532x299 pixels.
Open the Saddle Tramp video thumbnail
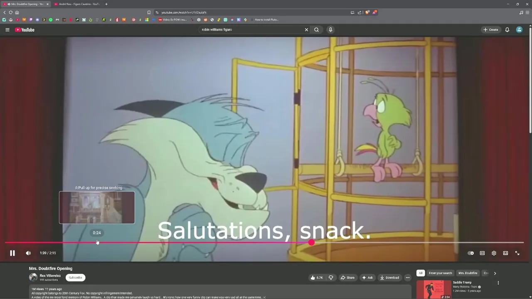click(433, 289)
